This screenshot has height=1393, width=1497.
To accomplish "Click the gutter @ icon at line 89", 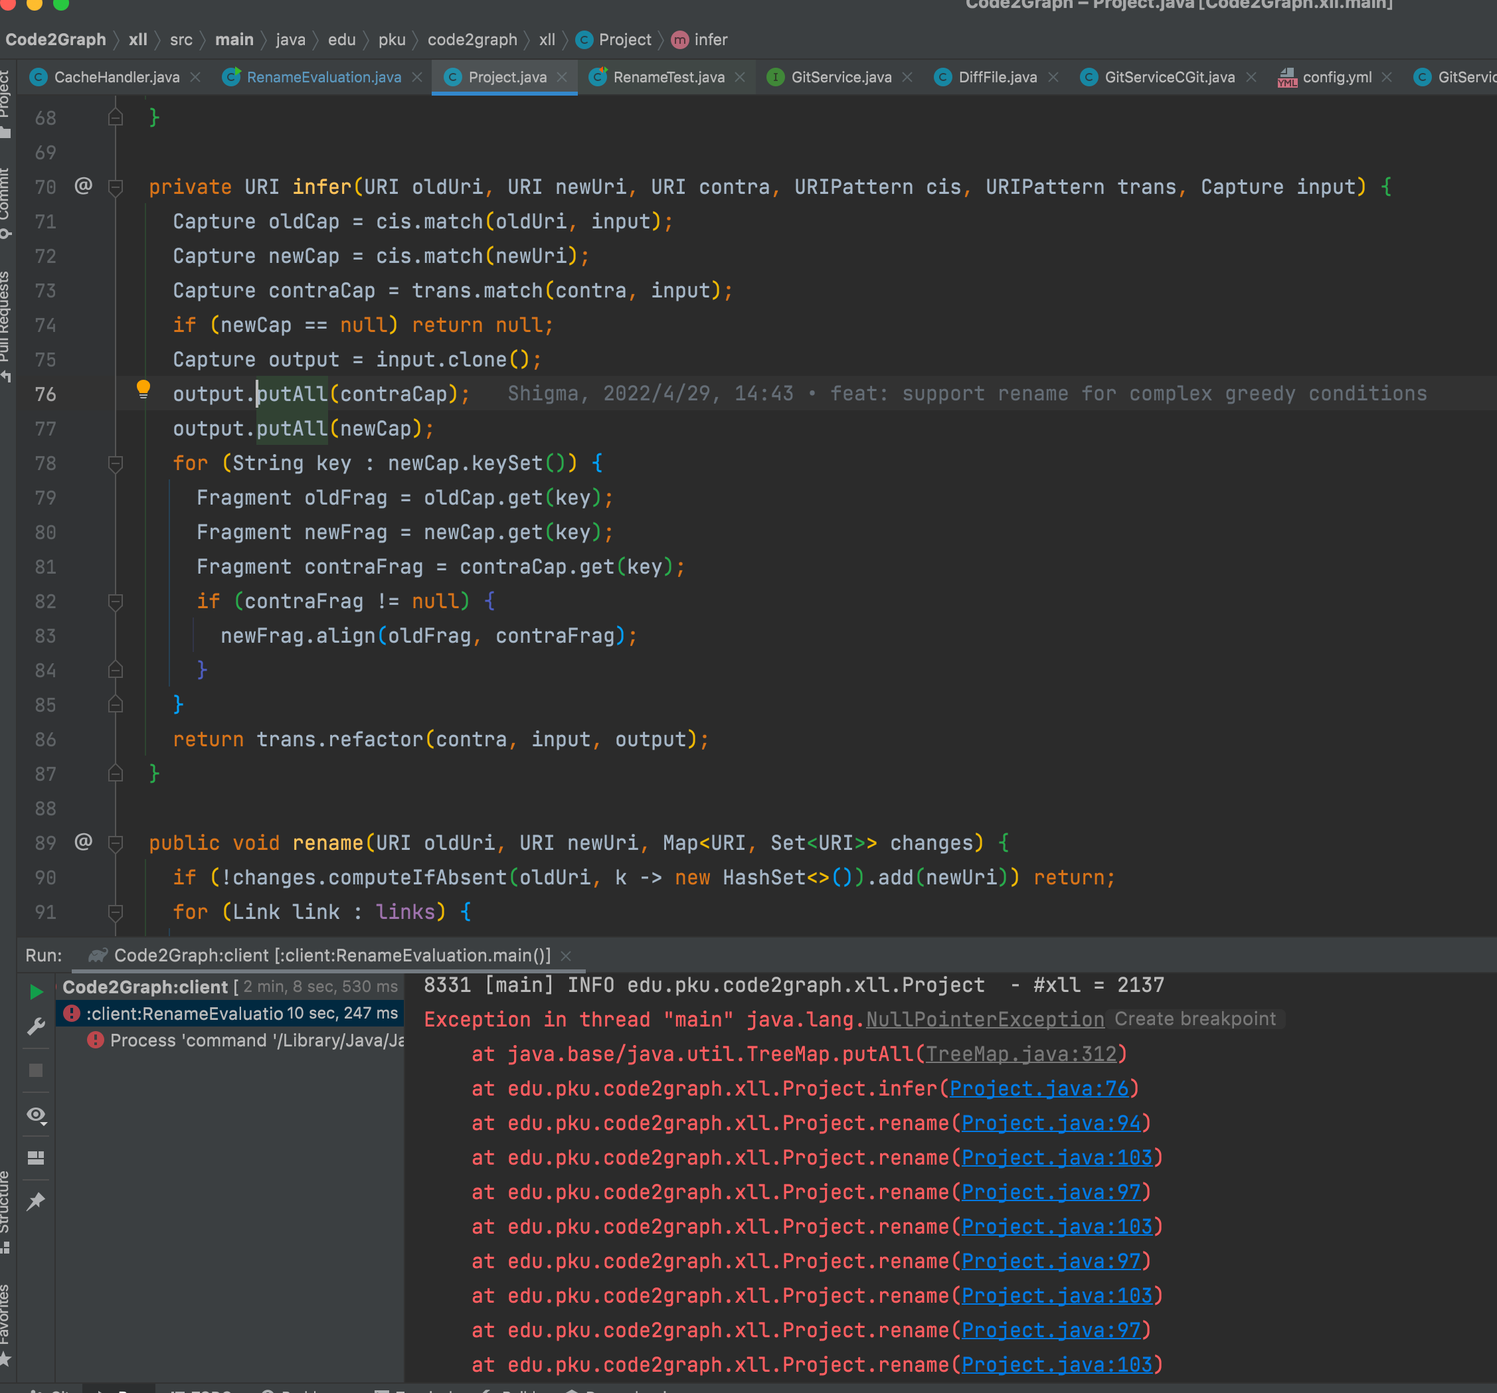I will click(x=83, y=841).
